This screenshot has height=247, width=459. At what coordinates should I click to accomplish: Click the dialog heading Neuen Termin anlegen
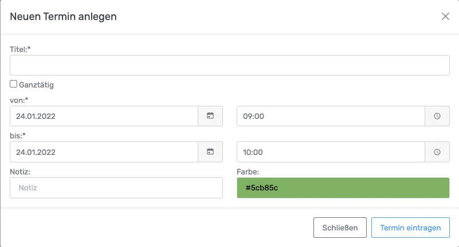coord(64,17)
